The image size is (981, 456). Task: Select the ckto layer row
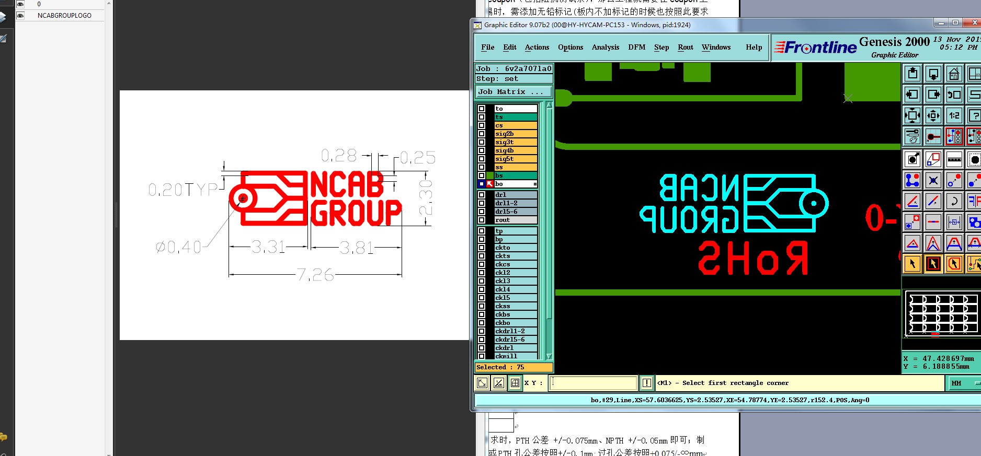click(516, 248)
